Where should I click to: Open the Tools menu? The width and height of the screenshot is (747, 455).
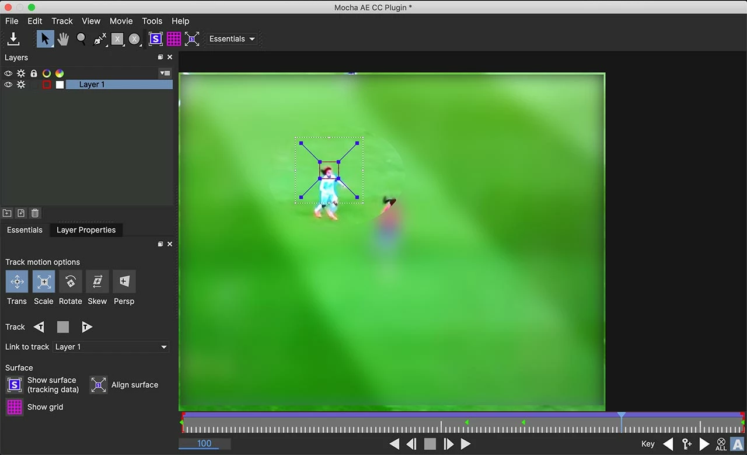tap(152, 20)
